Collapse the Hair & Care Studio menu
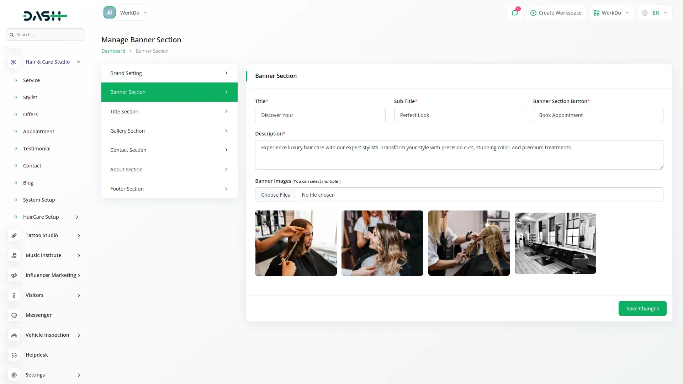Viewport: 683px width, 384px height. coord(78,62)
